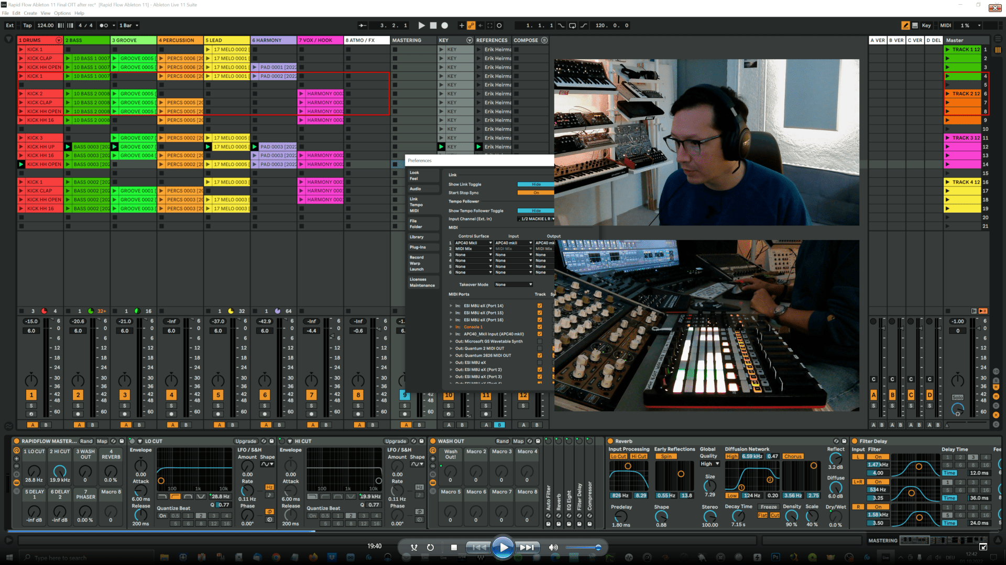
Task: Launch the KICK 1 clip in the Drums track
Action: coord(21,49)
